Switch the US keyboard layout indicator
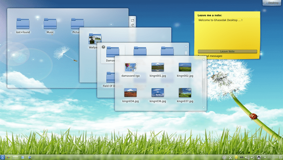The height and width of the screenshot is (160, 283). pyautogui.click(x=241, y=157)
